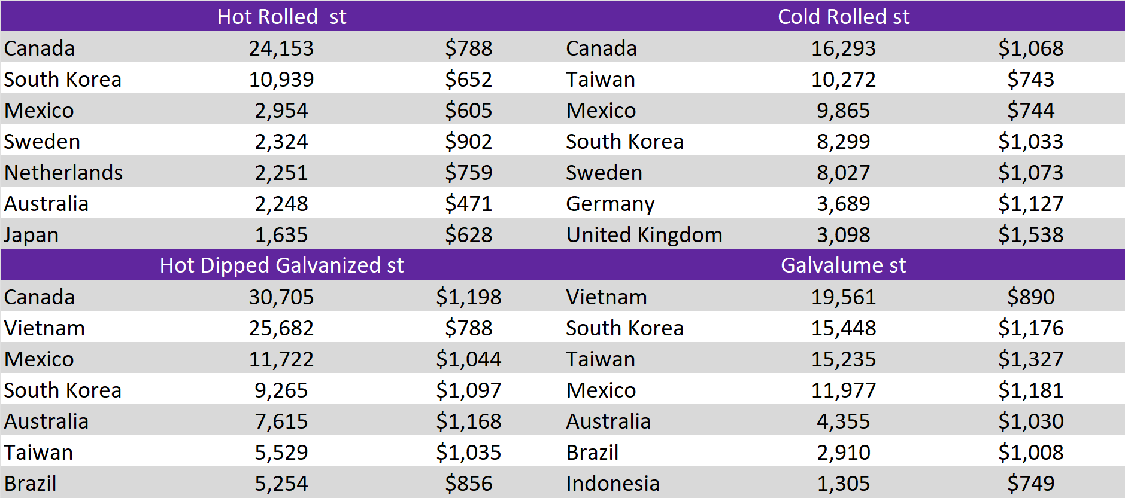
Task: Click the United Kingdom row label
Action: tap(644, 235)
